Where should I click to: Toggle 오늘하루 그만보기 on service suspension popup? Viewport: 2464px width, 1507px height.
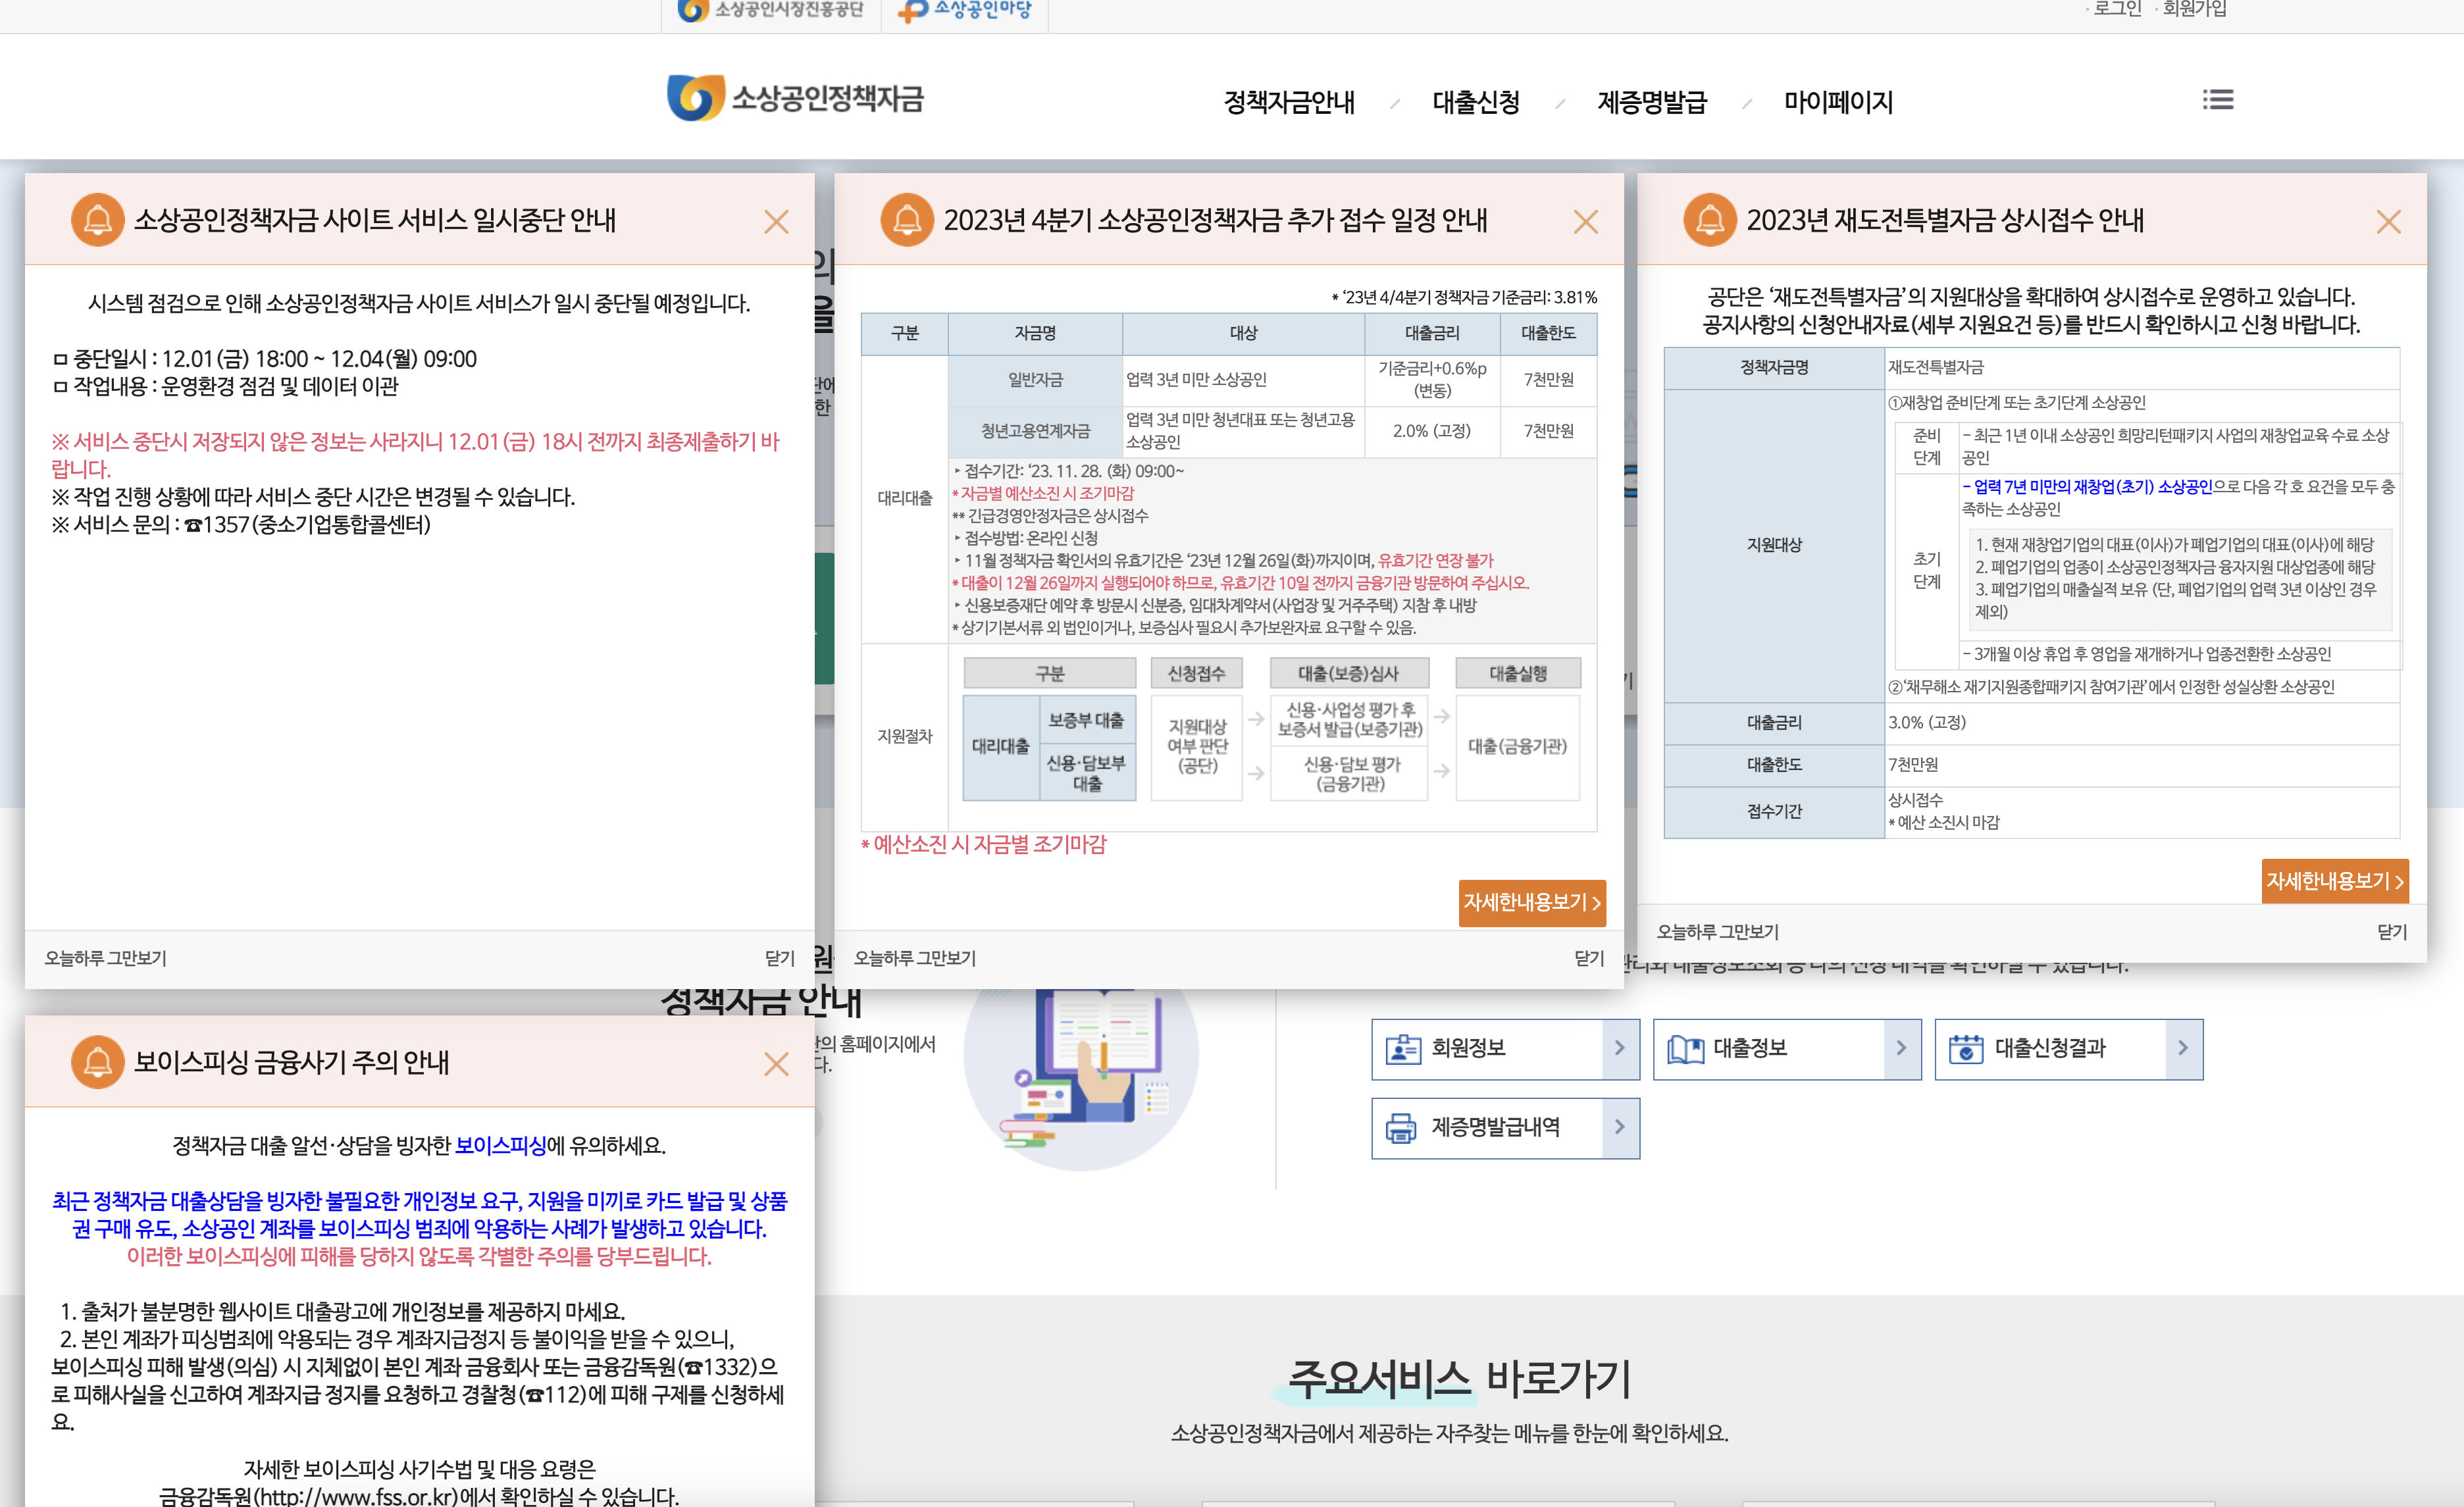[105, 958]
